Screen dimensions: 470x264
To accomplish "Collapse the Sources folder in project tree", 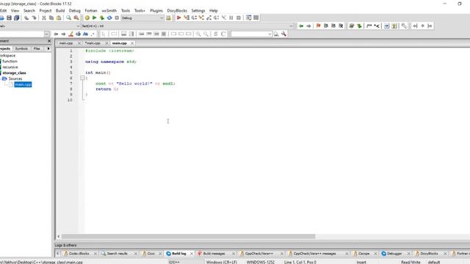I will (x=4, y=78).
